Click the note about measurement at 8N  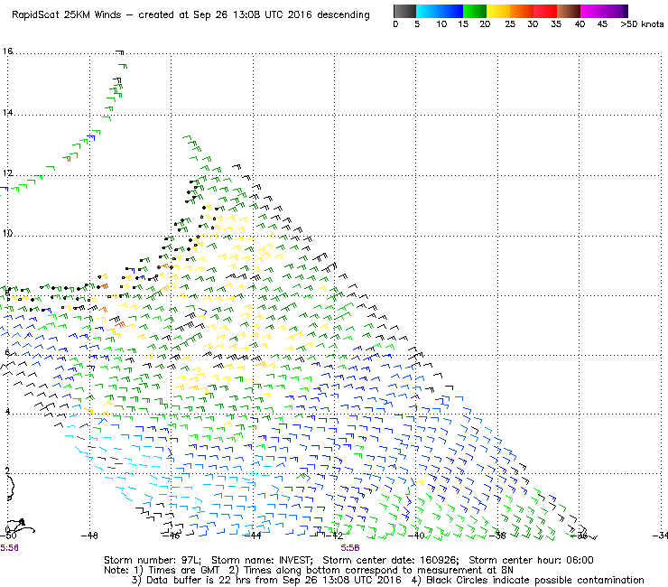371,571
